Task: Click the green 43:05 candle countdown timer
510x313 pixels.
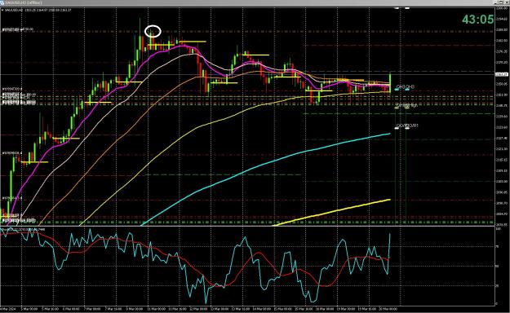Action: tap(478, 20)
